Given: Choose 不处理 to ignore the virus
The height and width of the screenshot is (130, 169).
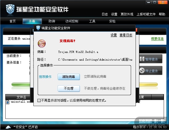Looking at the screenshot, I should click(x=69, y=89).
